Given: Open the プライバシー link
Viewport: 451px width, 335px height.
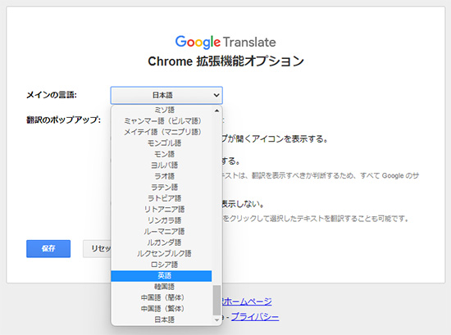Looking at the screenshot, I should click(255, 317).
